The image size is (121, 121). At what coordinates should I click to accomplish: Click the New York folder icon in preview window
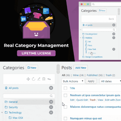pyautogui.click(x=86, y=49)
